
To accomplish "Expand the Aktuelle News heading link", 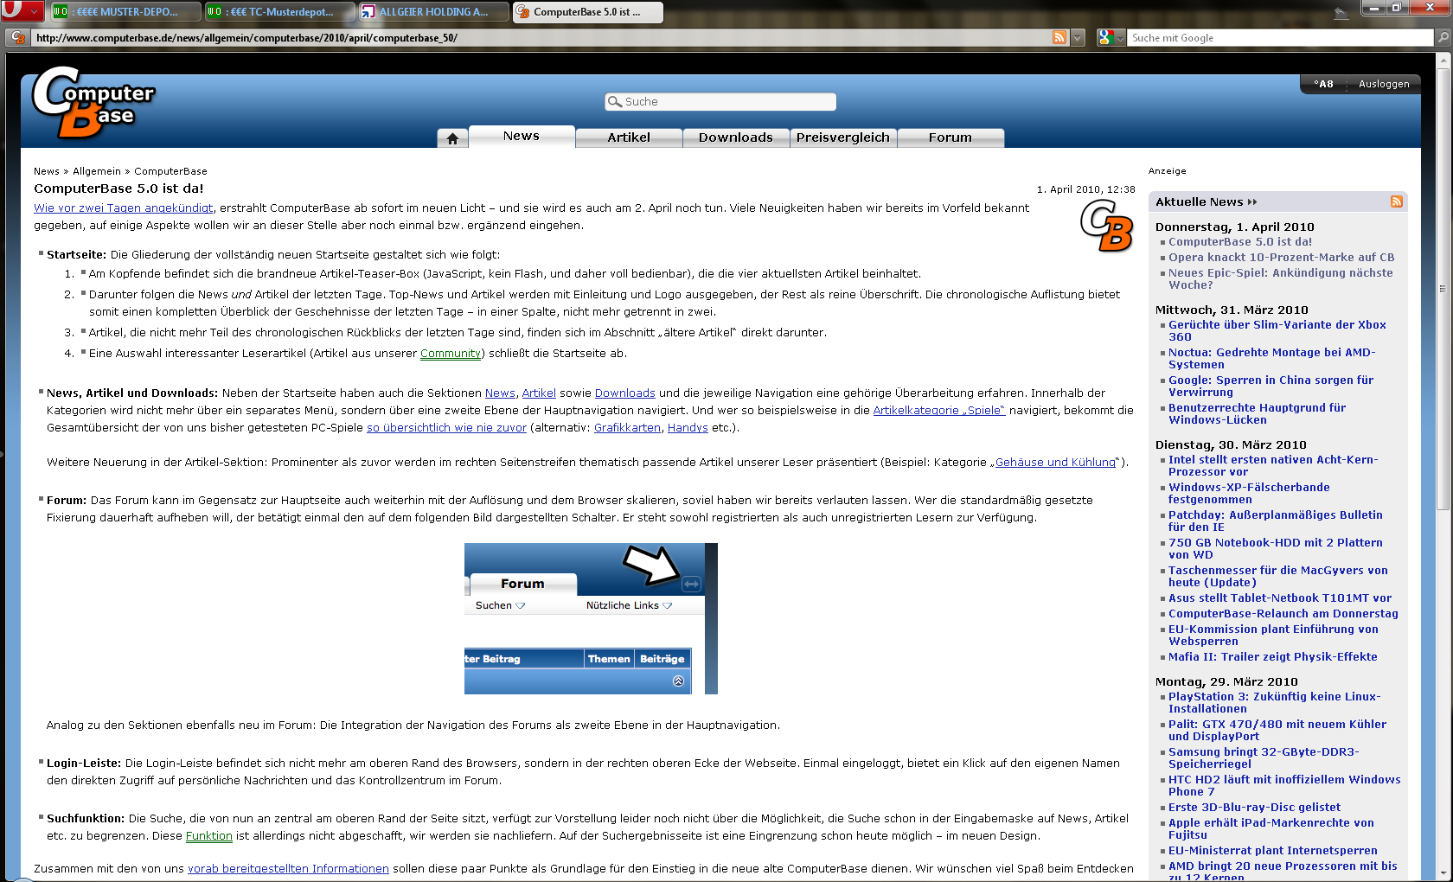I will pyautogui.click(x=1206, y=201).
